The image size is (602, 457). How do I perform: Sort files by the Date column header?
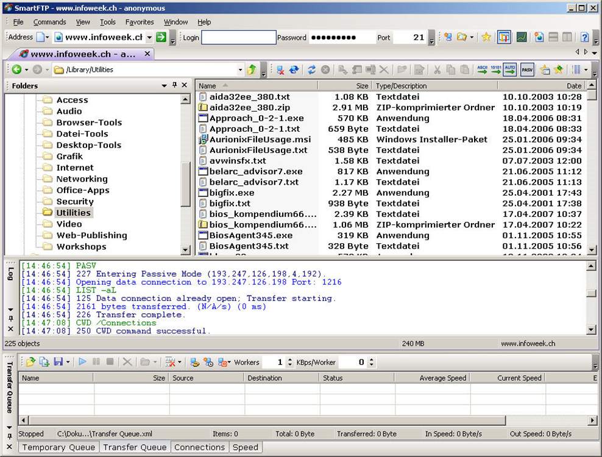tap(541, 86)
